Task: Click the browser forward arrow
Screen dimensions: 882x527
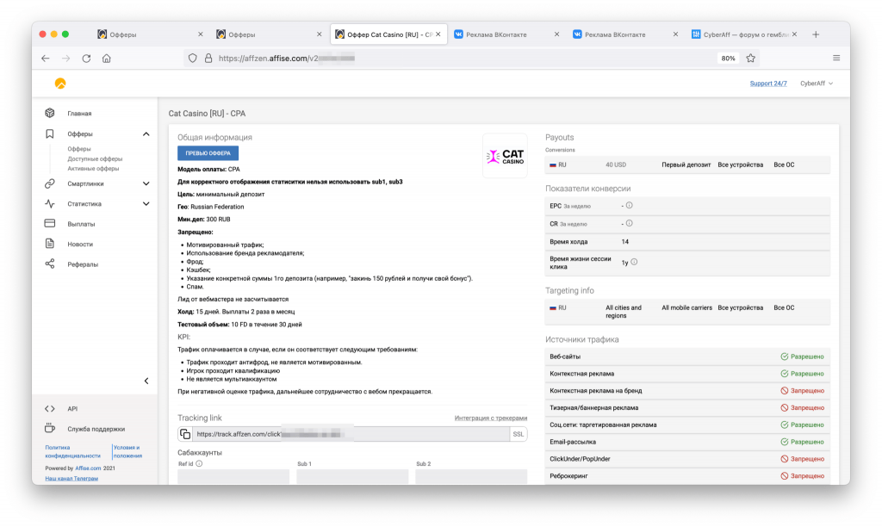Action: (65, 58)
